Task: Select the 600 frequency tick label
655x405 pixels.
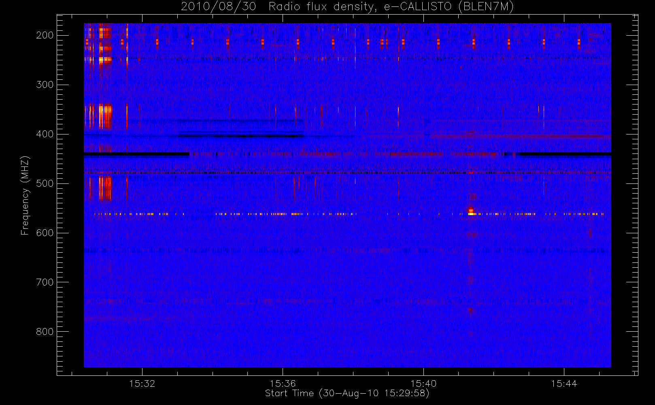Action: tap(45, 233)
